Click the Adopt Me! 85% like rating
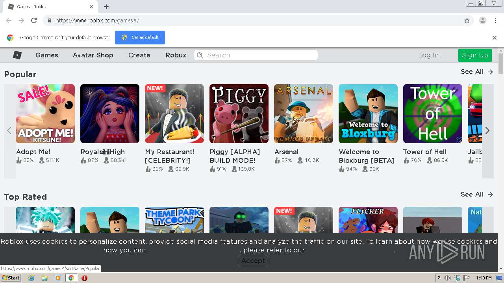The height and width of the screenshot is (283, 504). (x=25, y=160)
